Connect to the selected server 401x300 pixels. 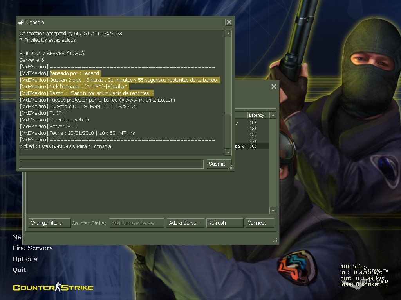[260, 223]
